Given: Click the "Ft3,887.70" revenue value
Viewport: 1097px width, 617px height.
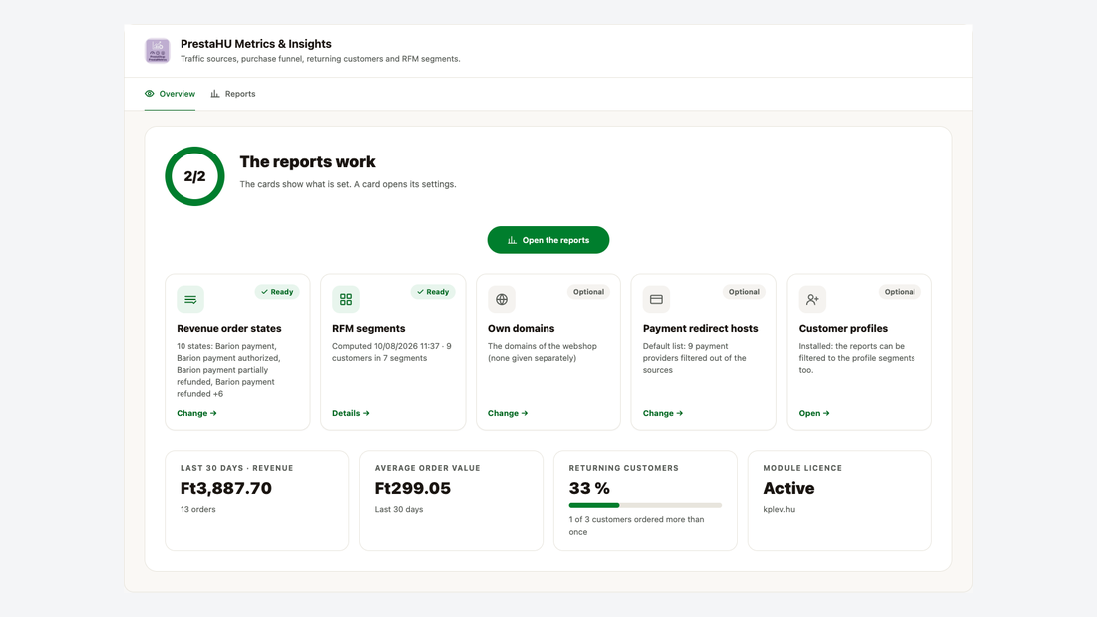Looking at the screenshot, I should pos(226,488).
